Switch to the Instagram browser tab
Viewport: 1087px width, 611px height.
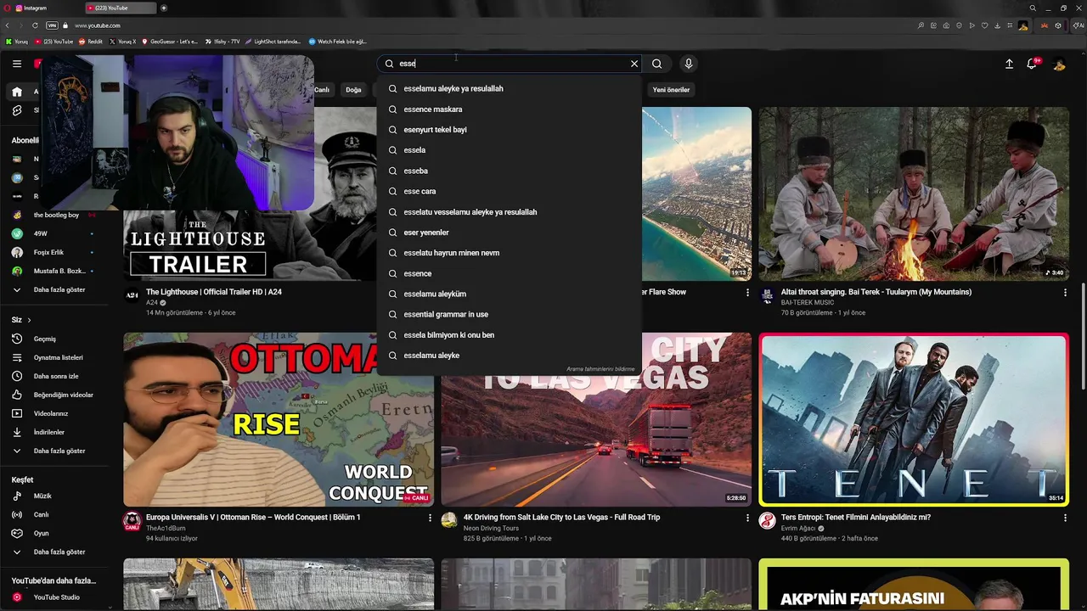pyautogui.click(x=47, y=8)
